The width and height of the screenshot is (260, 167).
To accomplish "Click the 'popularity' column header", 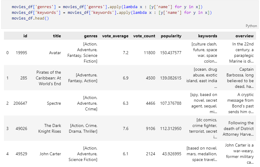I will click(x=171, y=36).
